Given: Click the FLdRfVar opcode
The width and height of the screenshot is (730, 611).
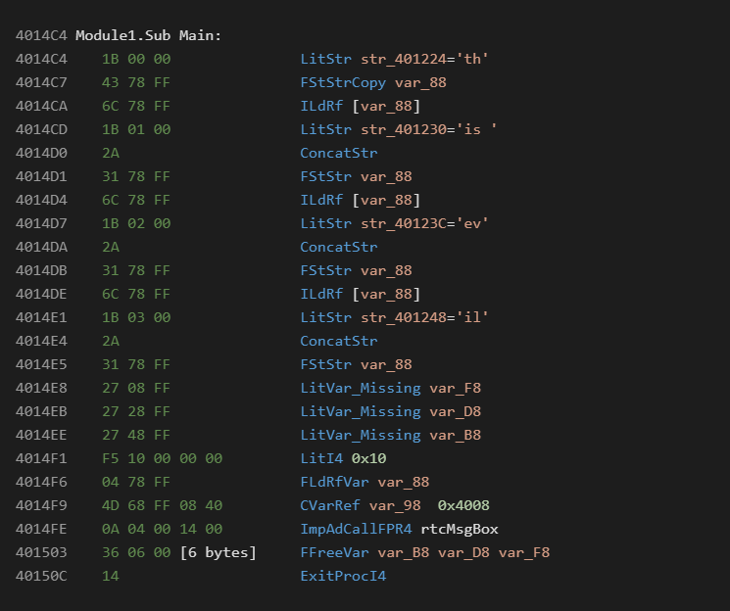Looking at the screenshot, I should pos(335,482).
